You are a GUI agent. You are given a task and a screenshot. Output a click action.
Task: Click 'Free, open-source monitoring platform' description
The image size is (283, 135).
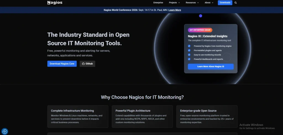pyautogui.click(x=207, y=119)
